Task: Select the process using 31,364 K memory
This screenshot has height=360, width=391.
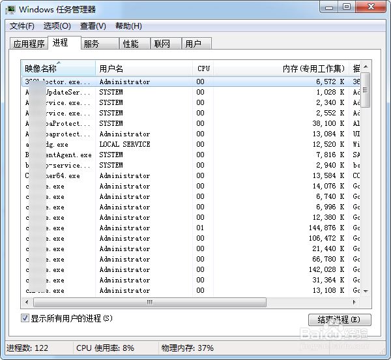Action: 191,280
